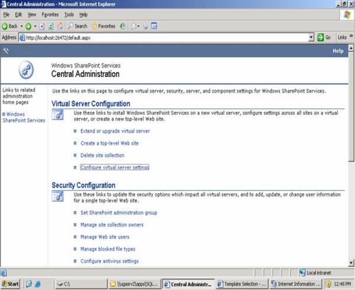This screenshot has height=290, width=355.
Task: Switch to Template Selection taskbar window
Action: click(x=242, y=284)
